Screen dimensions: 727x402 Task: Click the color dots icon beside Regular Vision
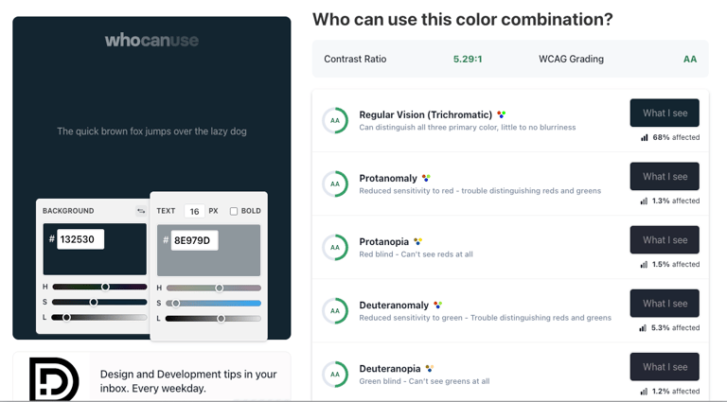click(x=502, y=114)
